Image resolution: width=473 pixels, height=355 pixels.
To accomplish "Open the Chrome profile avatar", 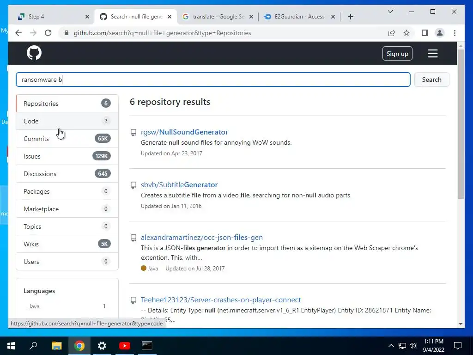I will point(440,33).
